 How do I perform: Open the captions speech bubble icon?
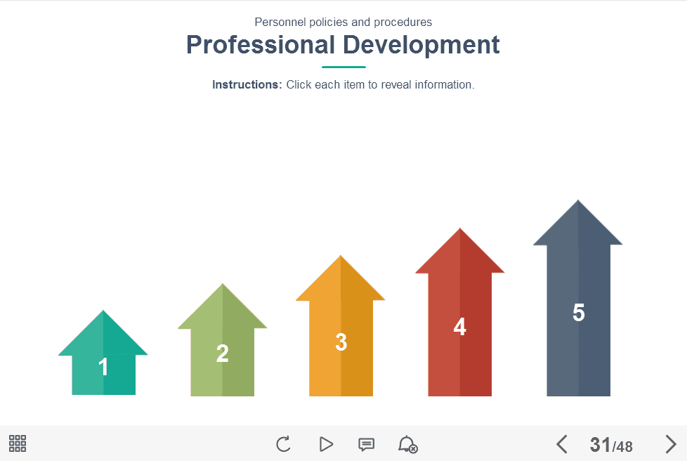(x=366, y=444)
